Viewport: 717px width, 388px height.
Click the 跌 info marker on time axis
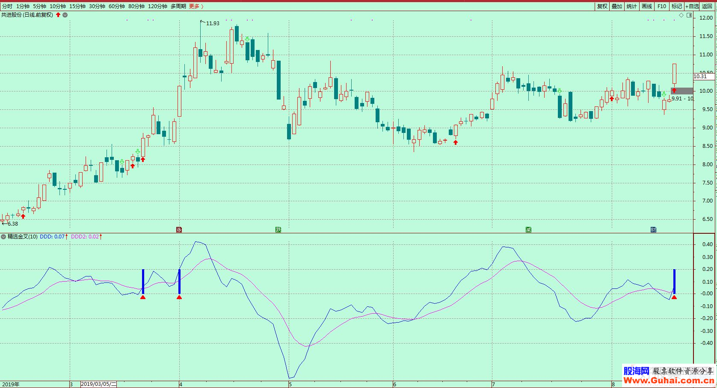(x=279, y=229)
